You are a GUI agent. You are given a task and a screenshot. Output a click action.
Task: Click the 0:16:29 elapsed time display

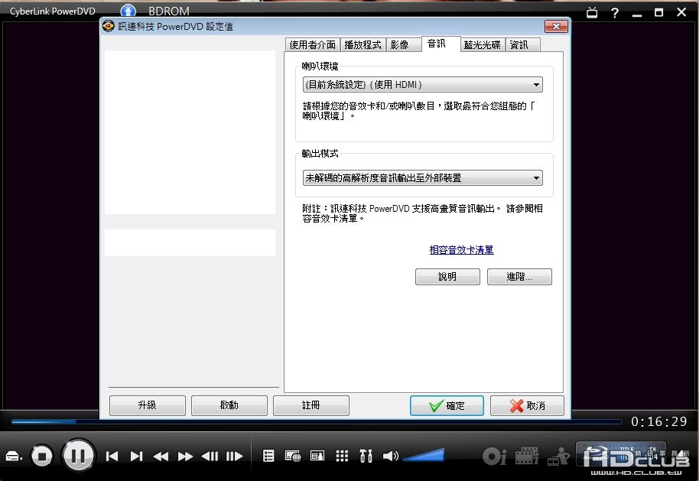[x=659, y=421]
